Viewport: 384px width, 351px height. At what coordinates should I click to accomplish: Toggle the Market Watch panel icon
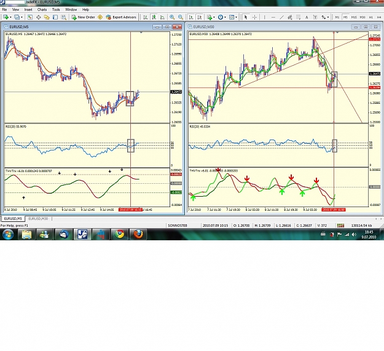click(30, 17)
